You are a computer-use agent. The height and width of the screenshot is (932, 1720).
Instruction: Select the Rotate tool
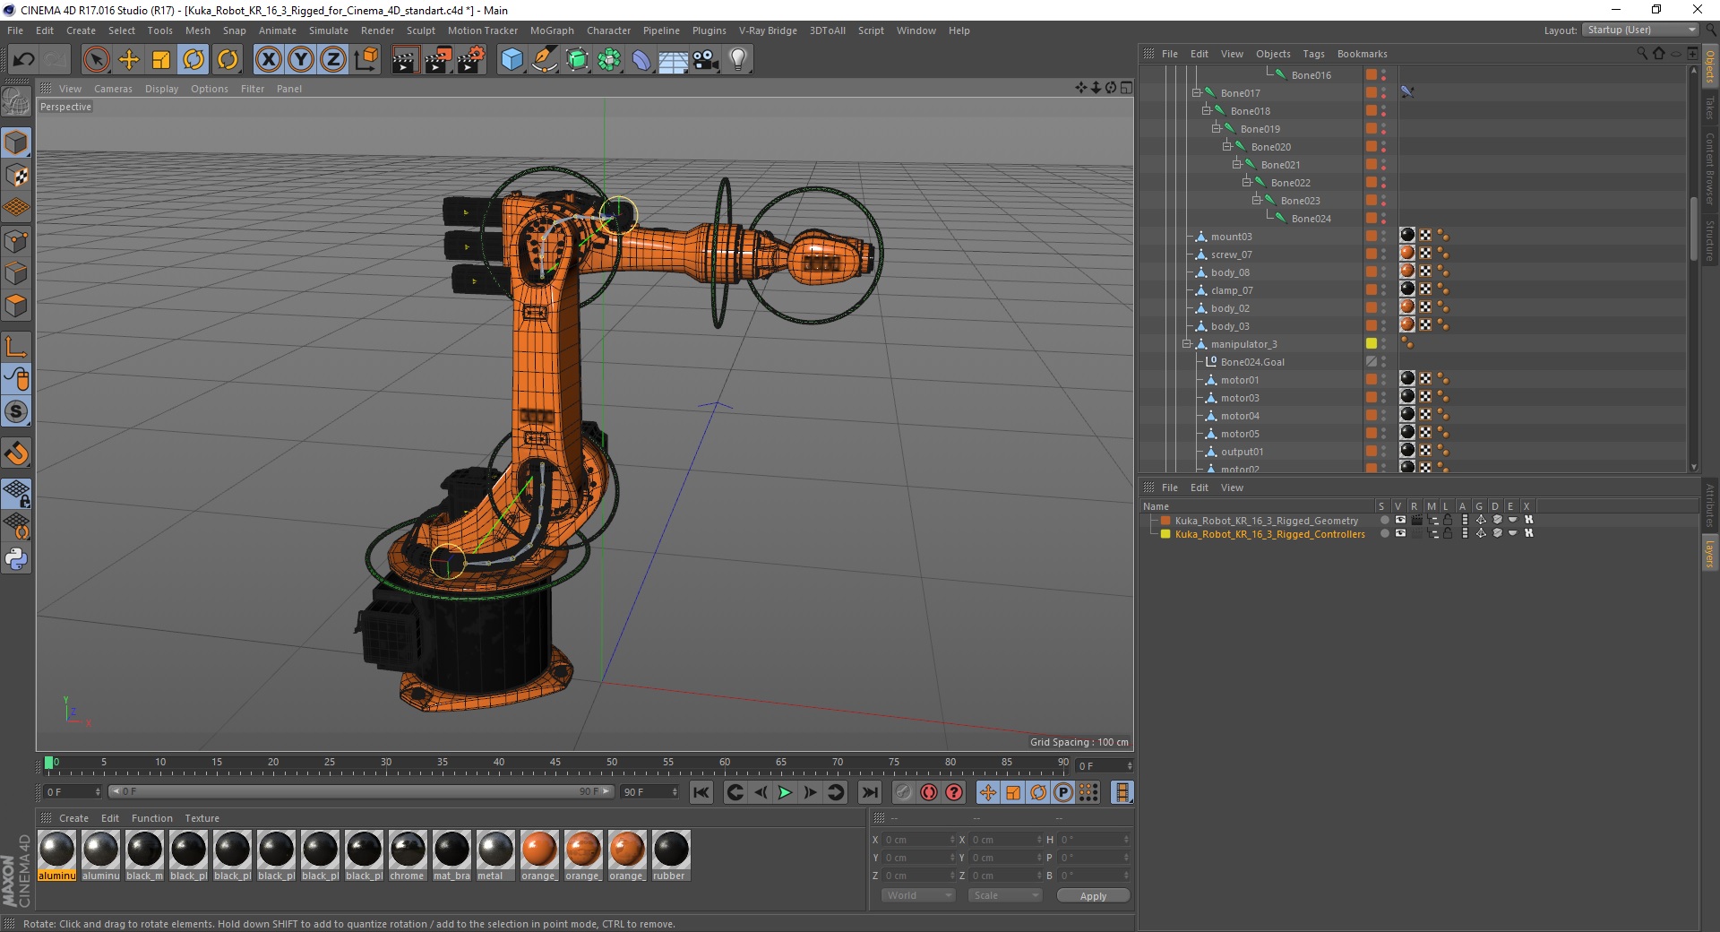coord(193,60)
